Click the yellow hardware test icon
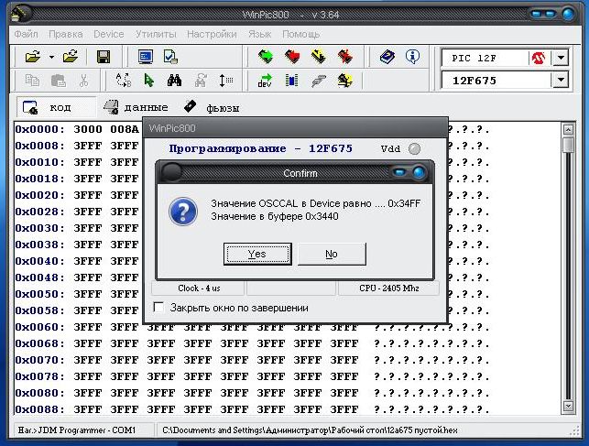This screenshot has width=589, height=446. pos(344,81)
